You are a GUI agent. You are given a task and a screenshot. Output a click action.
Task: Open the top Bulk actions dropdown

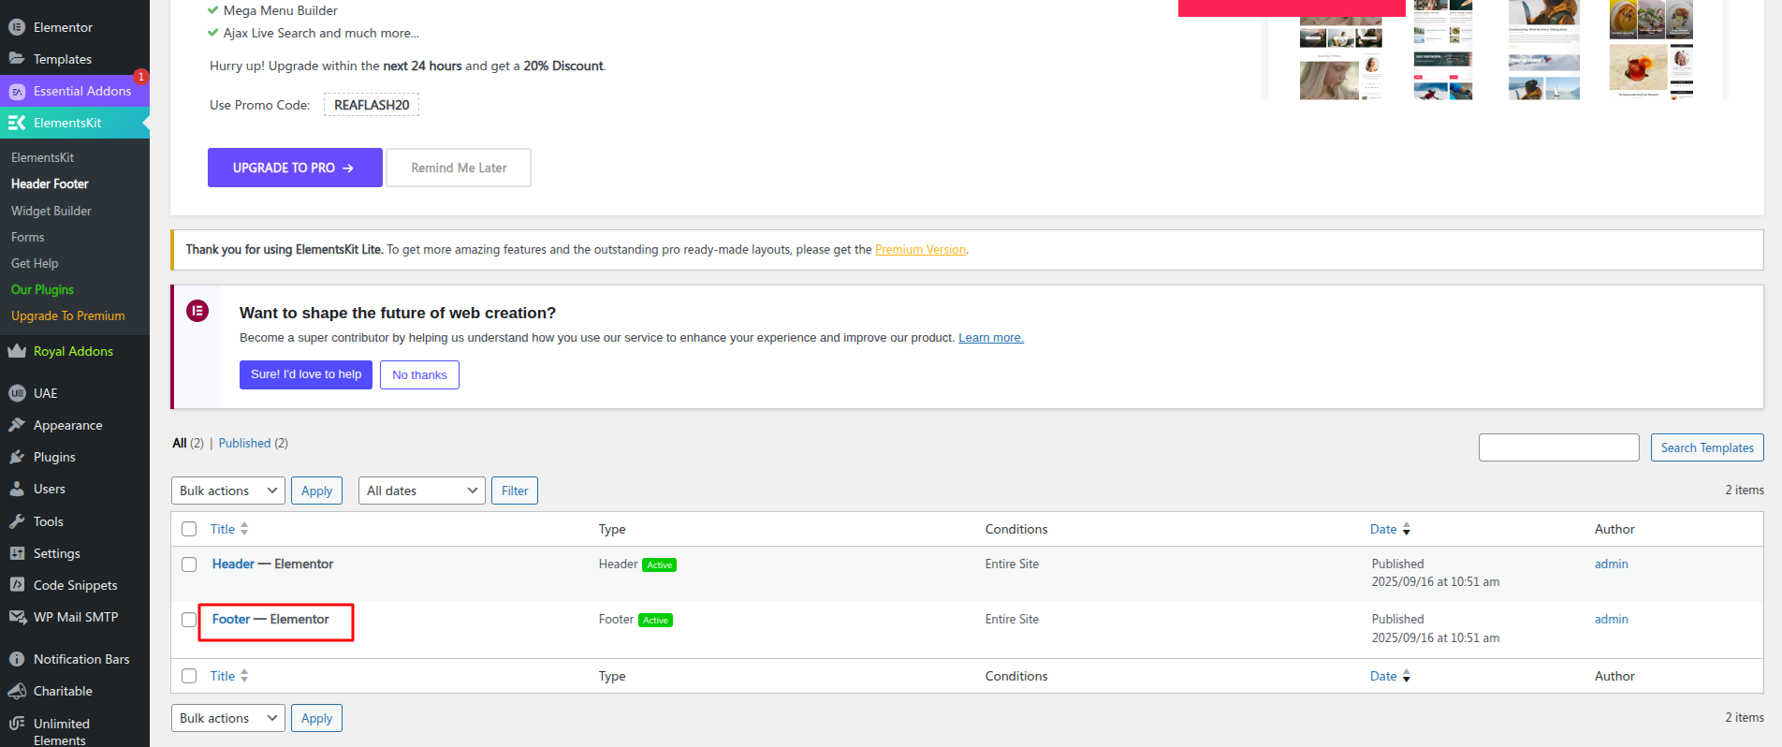228,491
